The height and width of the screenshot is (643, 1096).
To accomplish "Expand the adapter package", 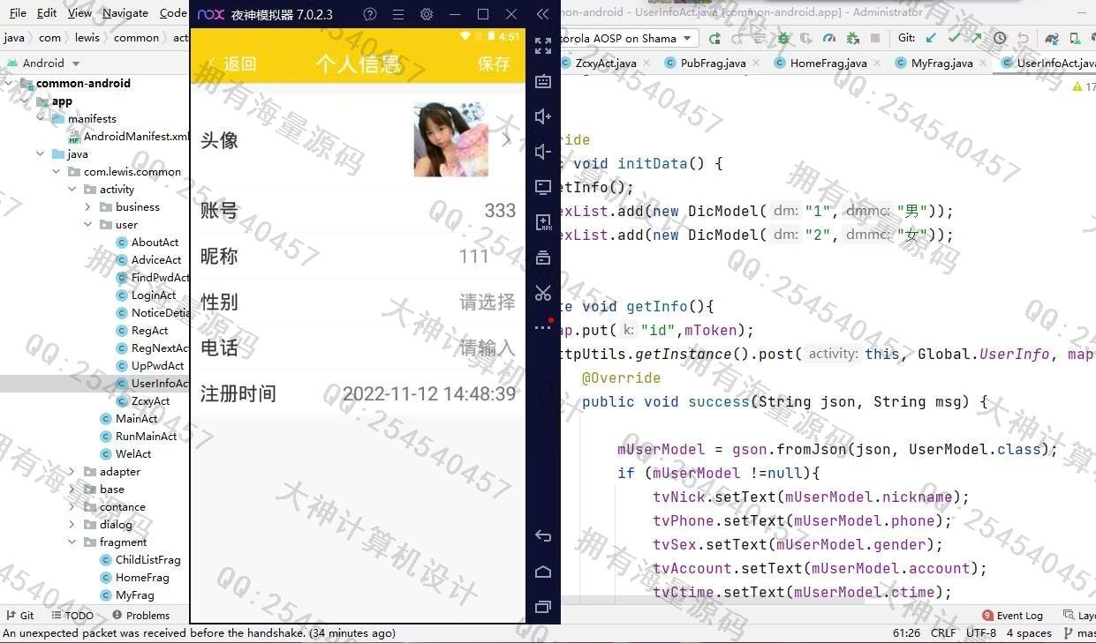I will pos(72,471).
